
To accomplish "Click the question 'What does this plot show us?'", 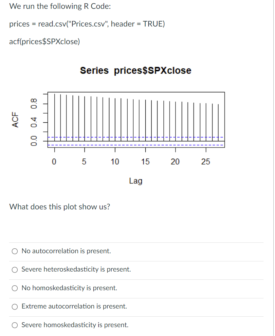I will click(59, 207).
